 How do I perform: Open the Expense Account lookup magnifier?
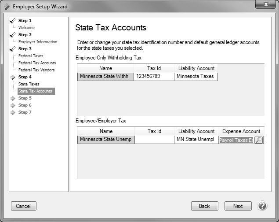259,140
